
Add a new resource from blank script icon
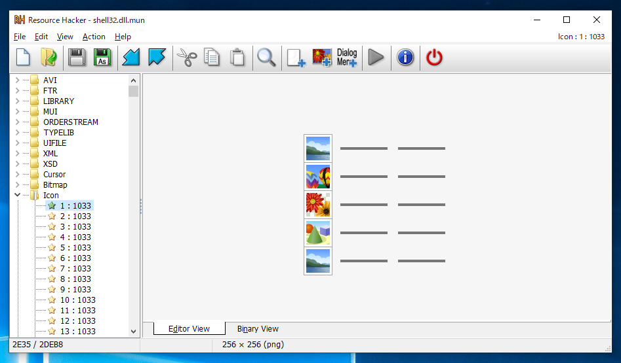(296, 58)
